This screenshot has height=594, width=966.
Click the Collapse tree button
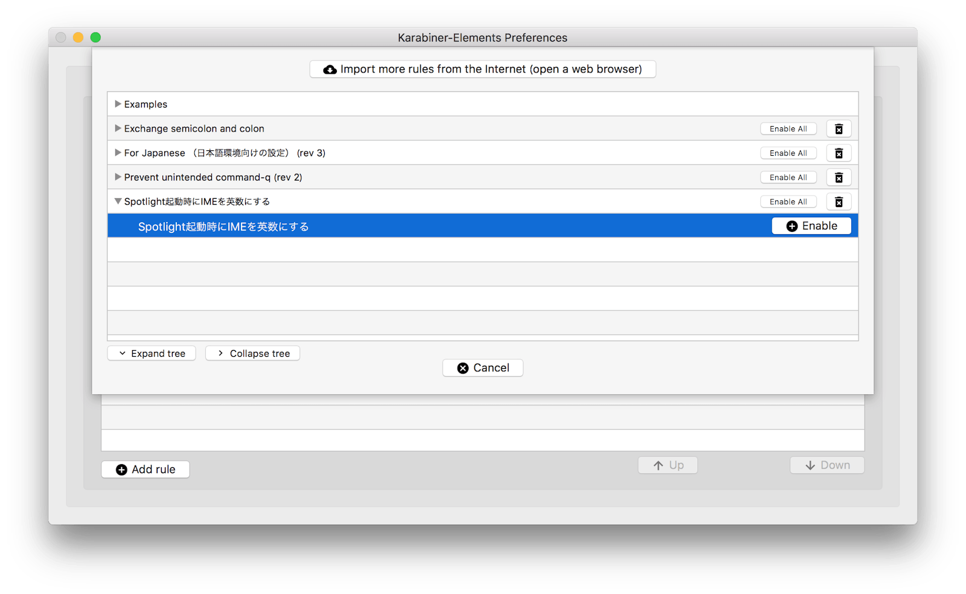tap(252, 353)
